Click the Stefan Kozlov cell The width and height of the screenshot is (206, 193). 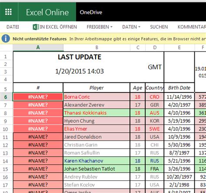click(96, 185)
